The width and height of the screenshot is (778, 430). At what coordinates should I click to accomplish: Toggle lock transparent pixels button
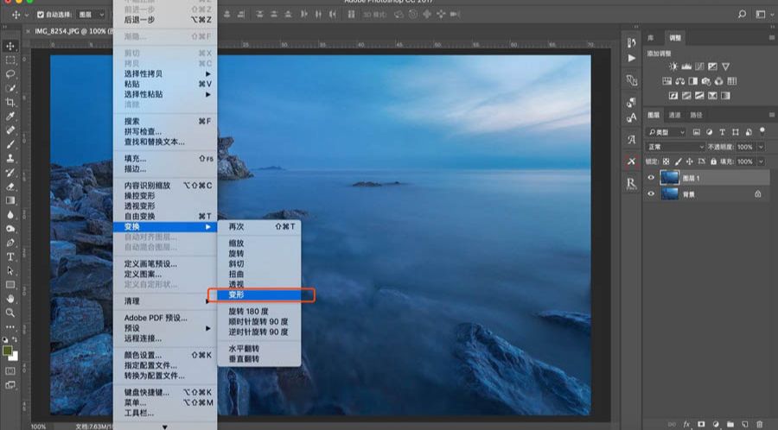click(x=666, y=161)
